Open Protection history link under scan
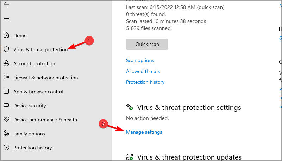The width and height of the screenshot is (282, 161). coord(145,82)
